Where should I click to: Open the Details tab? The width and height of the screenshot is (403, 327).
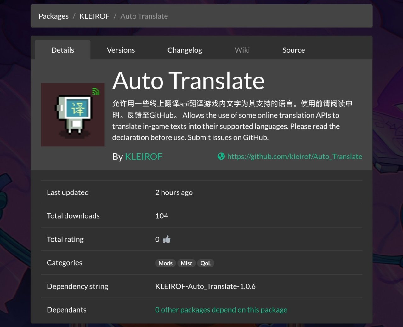63,50
